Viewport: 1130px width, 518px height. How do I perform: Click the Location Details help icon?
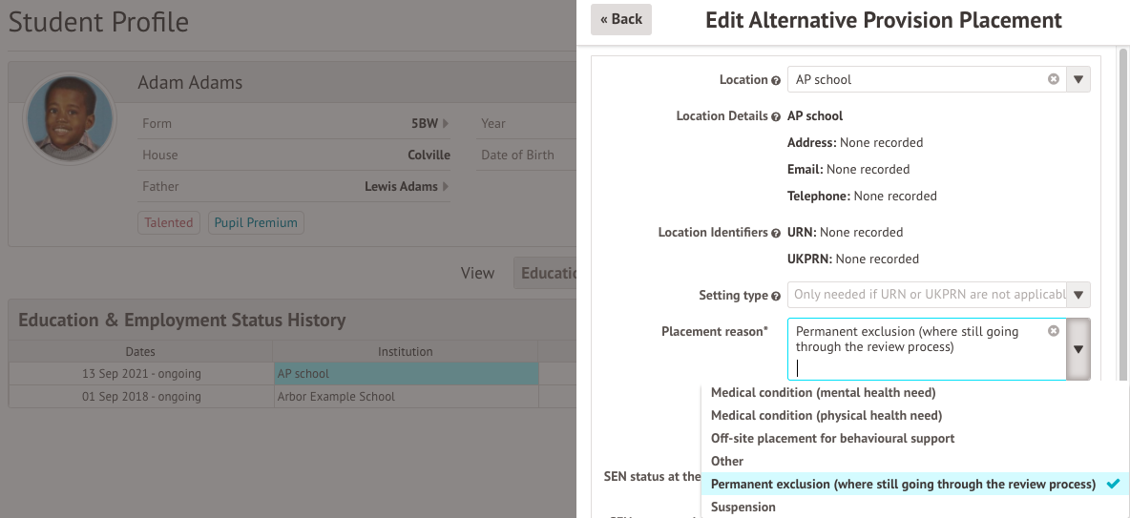[776, 116]
